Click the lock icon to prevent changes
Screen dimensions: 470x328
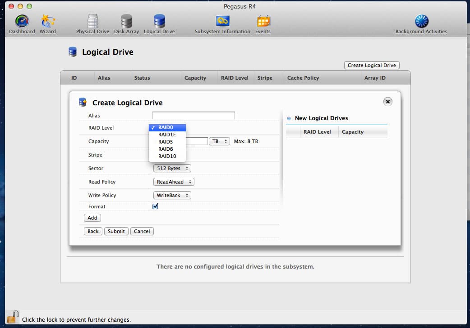coord(13,317)
